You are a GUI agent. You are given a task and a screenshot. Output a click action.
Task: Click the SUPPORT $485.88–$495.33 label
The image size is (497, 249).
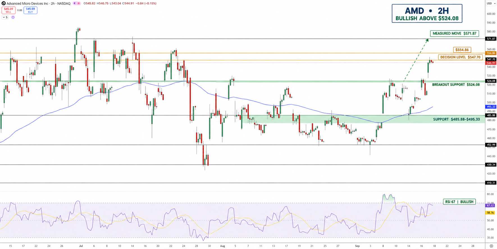point(456,119)
